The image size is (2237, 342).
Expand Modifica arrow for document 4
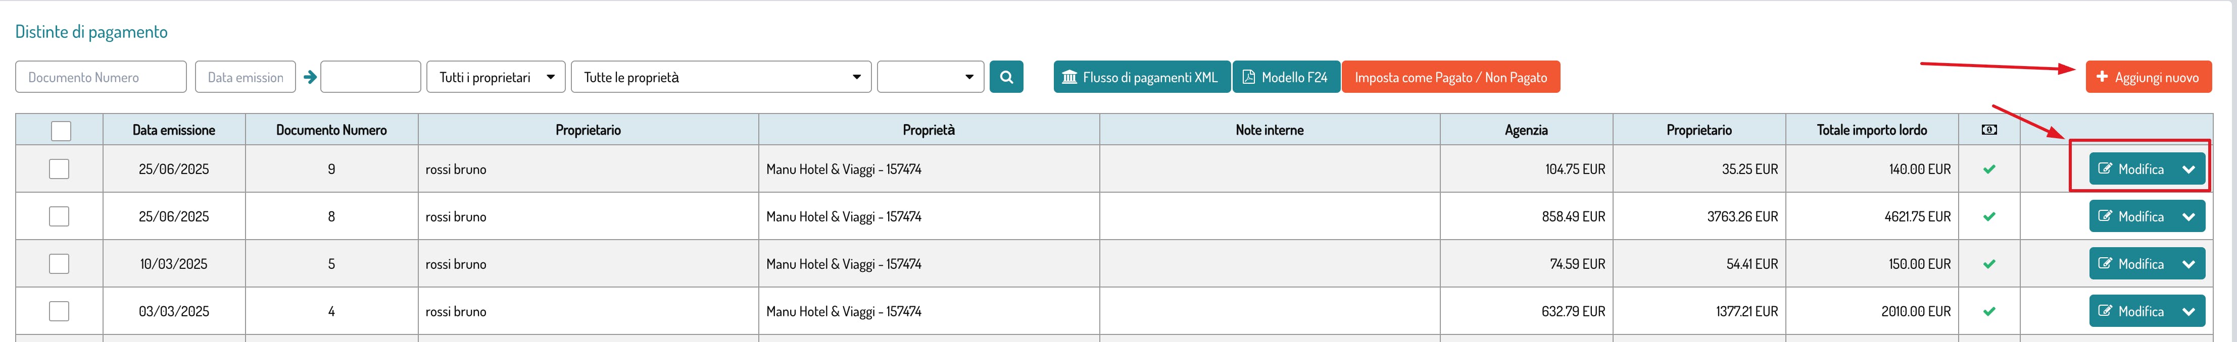point(2189,311)
